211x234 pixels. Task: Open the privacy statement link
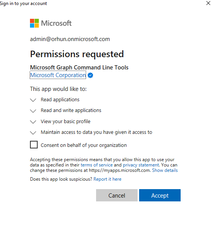click(141, 165)
